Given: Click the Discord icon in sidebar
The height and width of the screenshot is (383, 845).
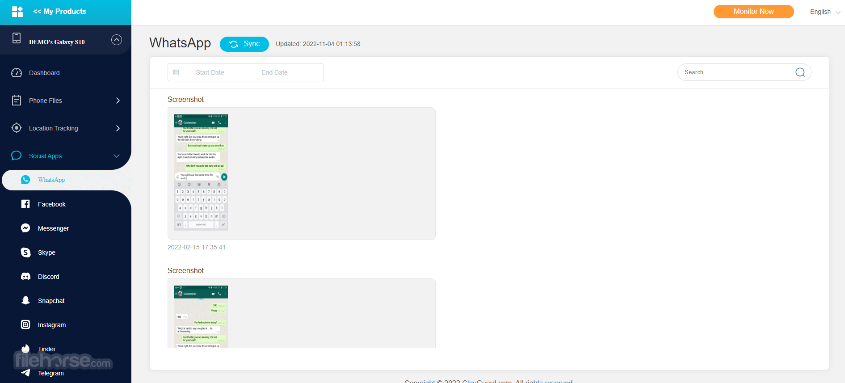Looking at the screenshot, I should click(x=25, y=277).
